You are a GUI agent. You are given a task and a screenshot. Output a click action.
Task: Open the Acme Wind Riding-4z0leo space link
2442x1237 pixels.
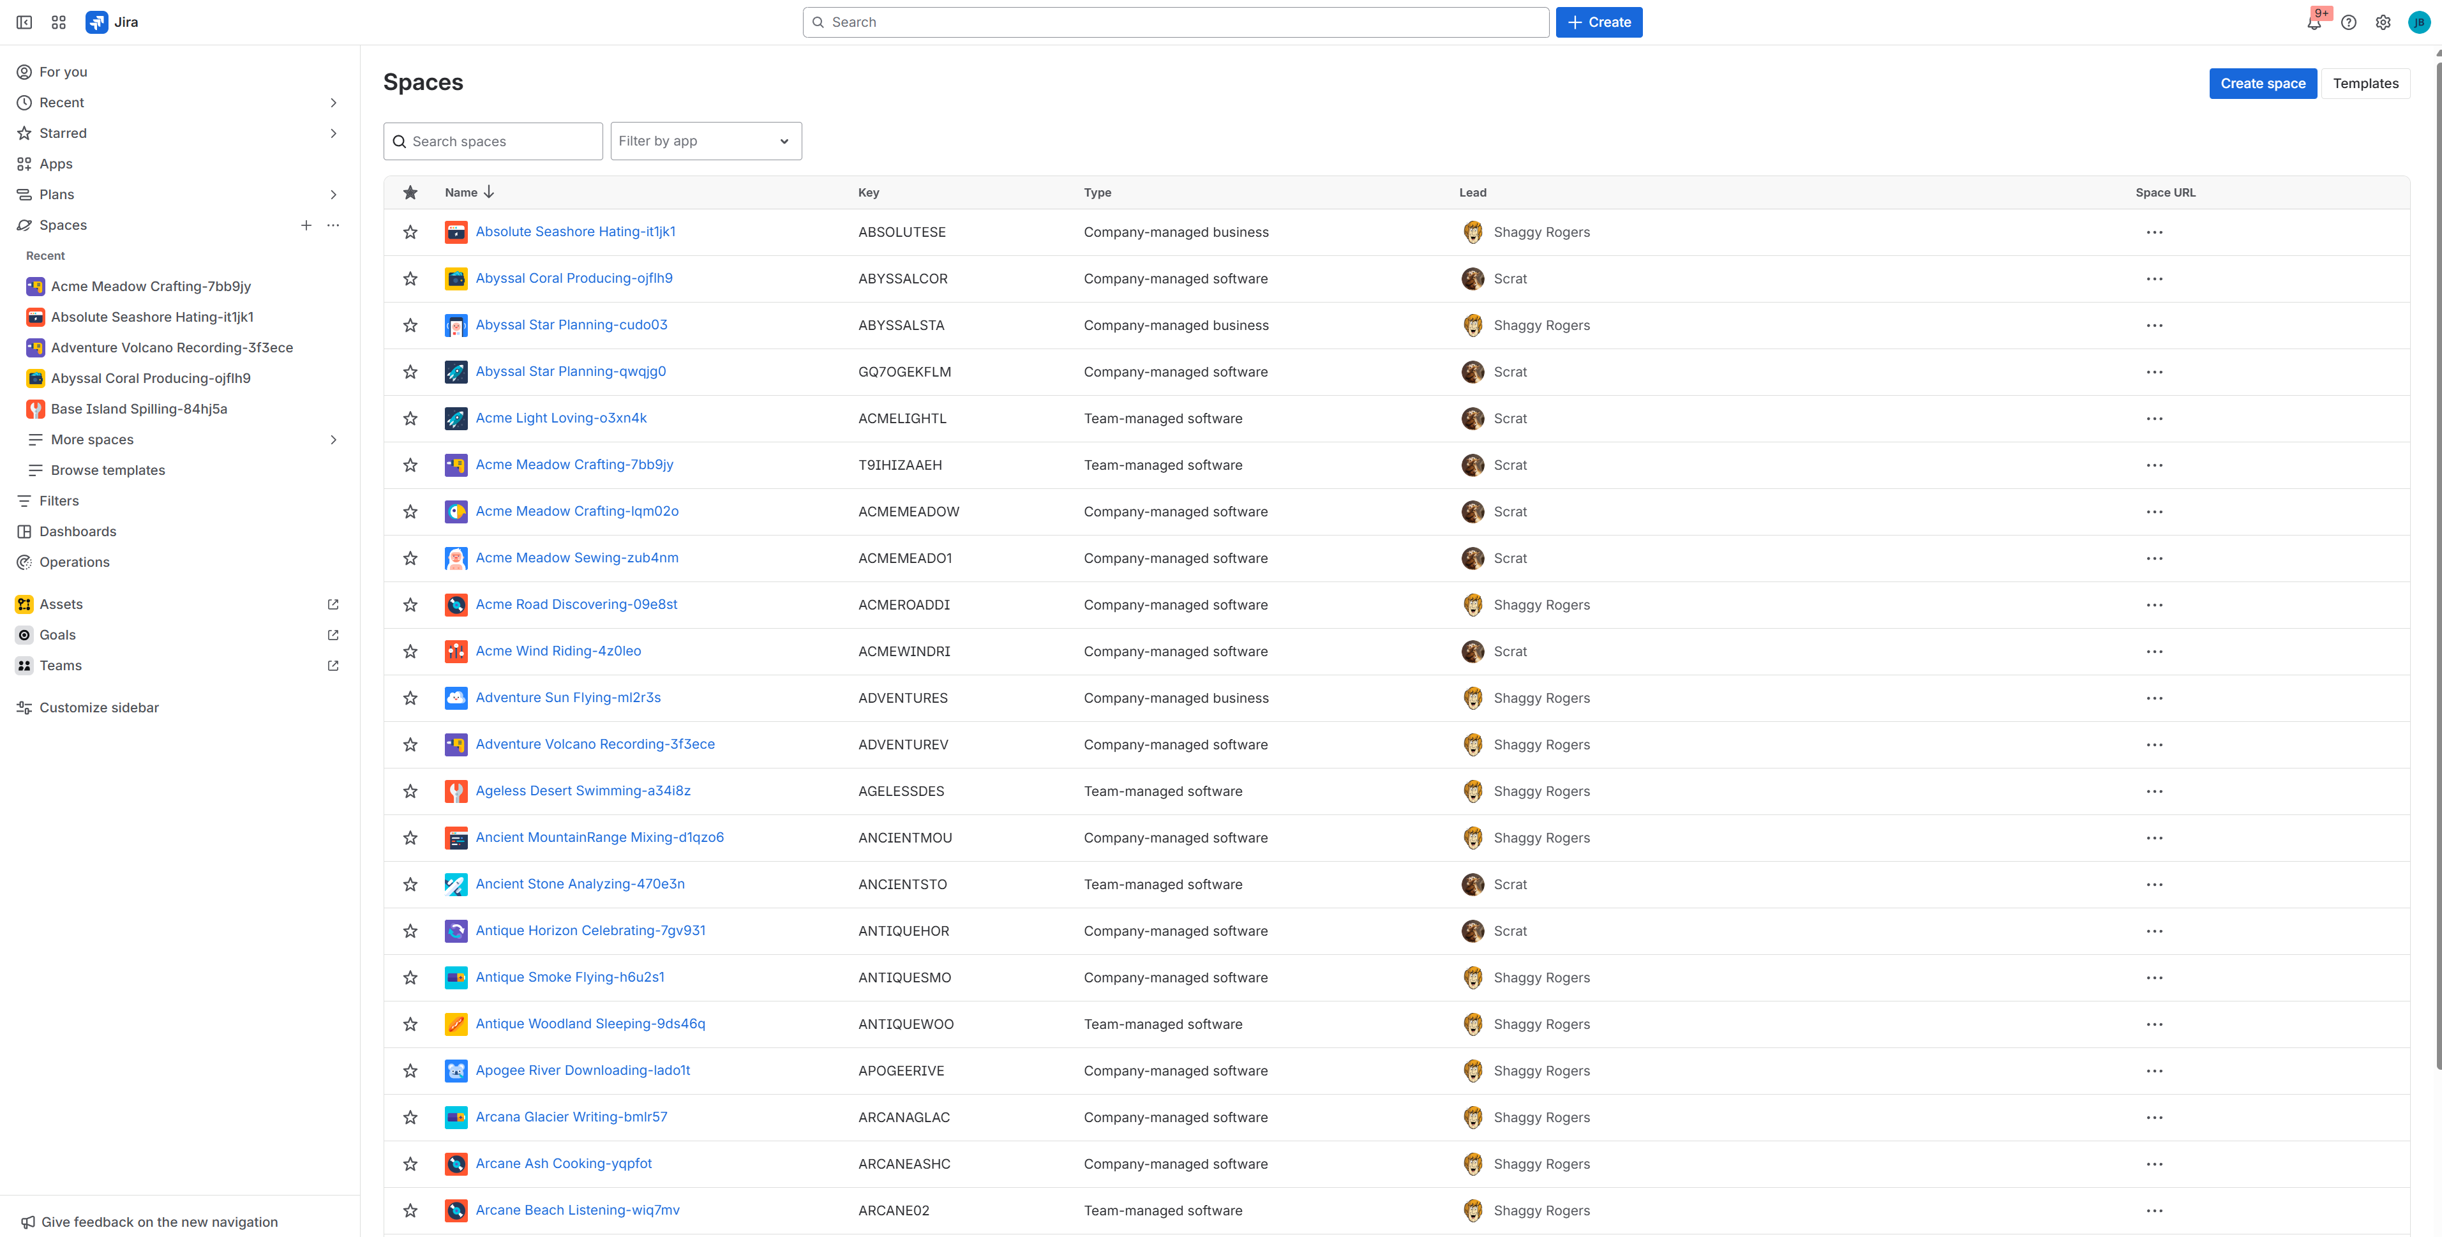557,651
